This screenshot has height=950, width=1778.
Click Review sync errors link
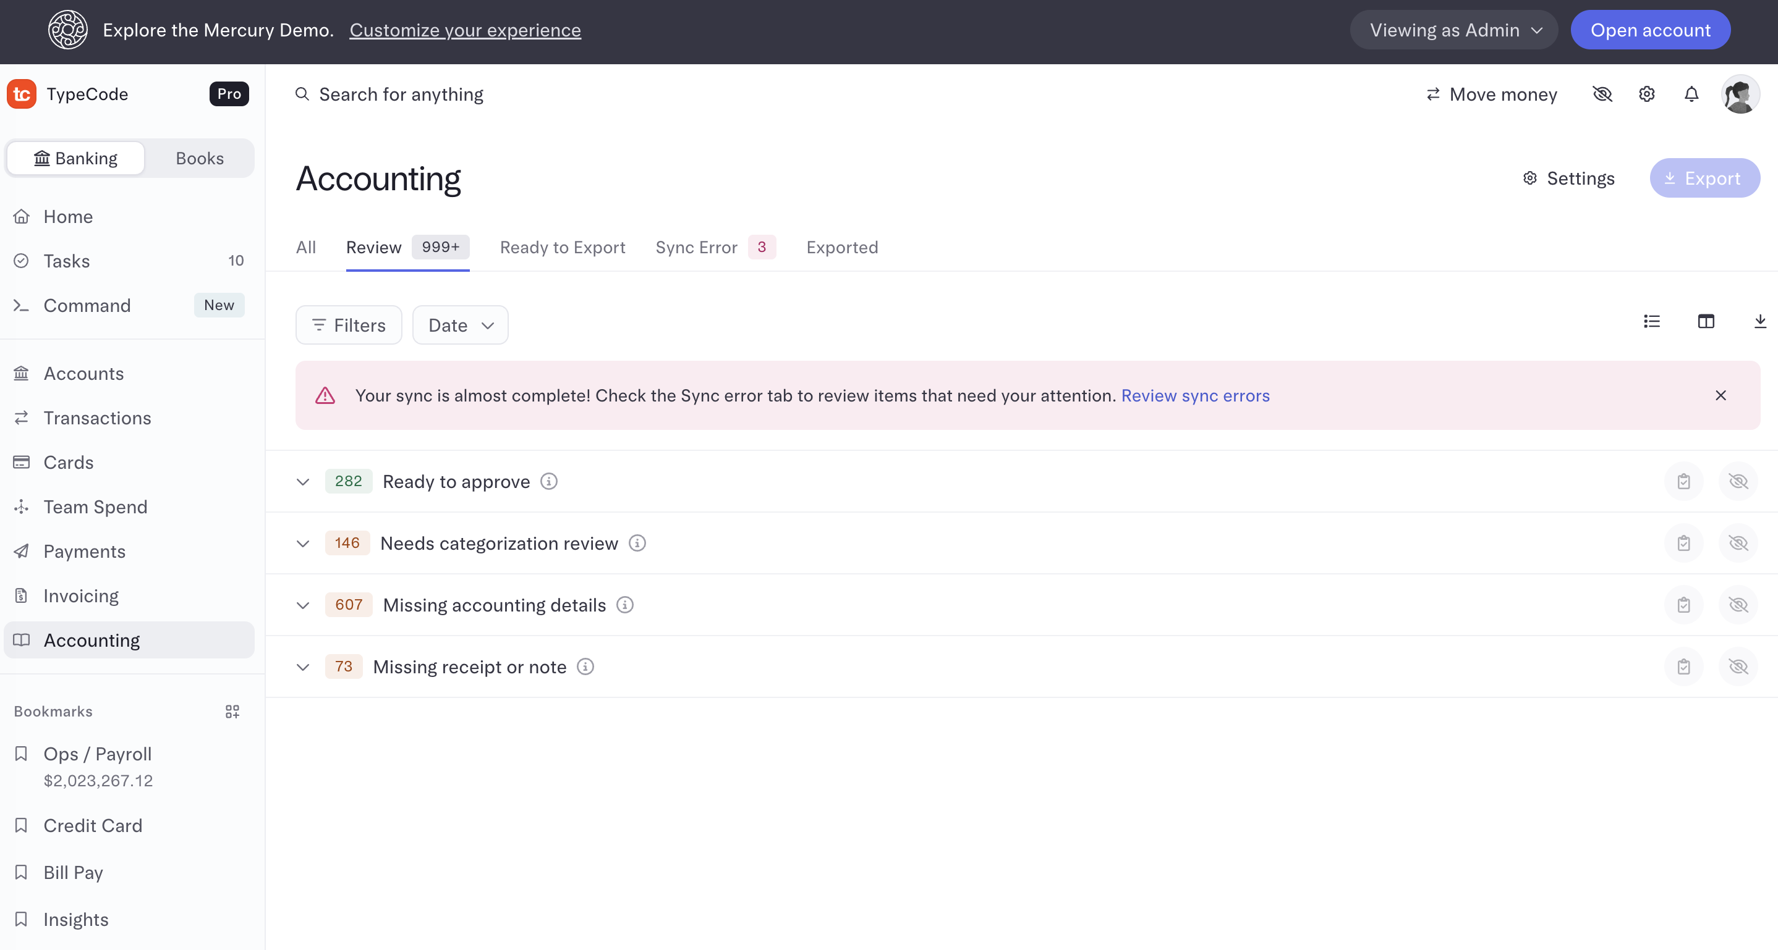click(1195, 396)
